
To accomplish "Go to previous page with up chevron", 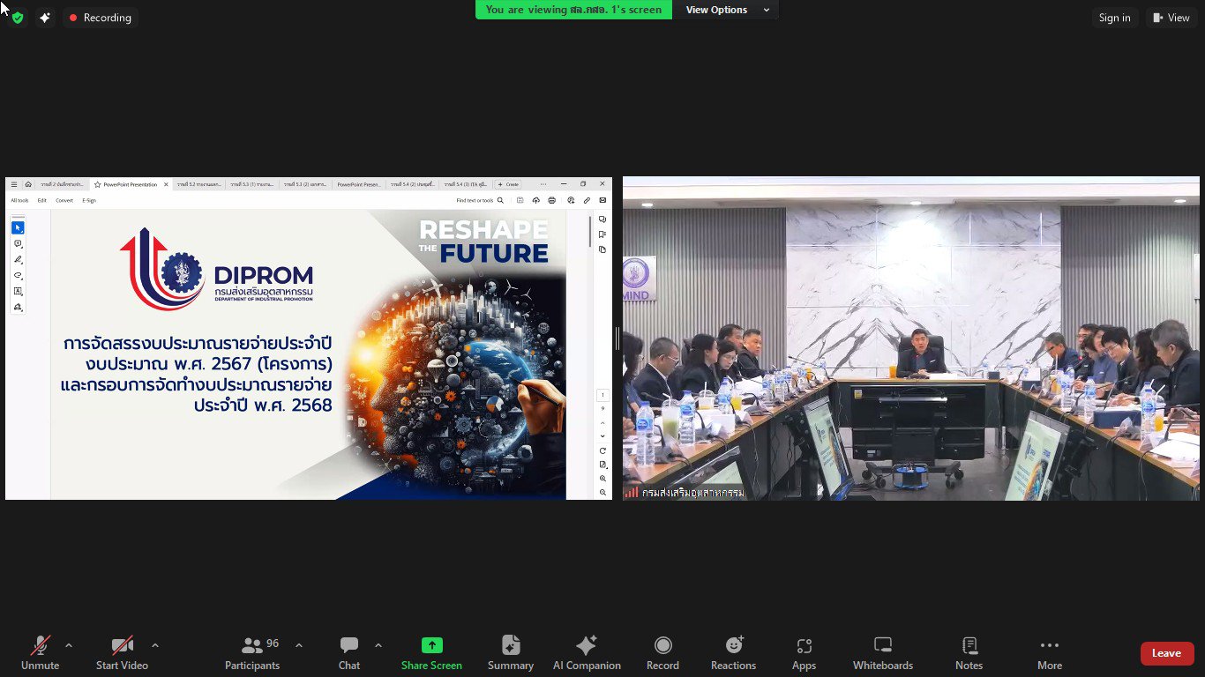I will click(602, 421).
